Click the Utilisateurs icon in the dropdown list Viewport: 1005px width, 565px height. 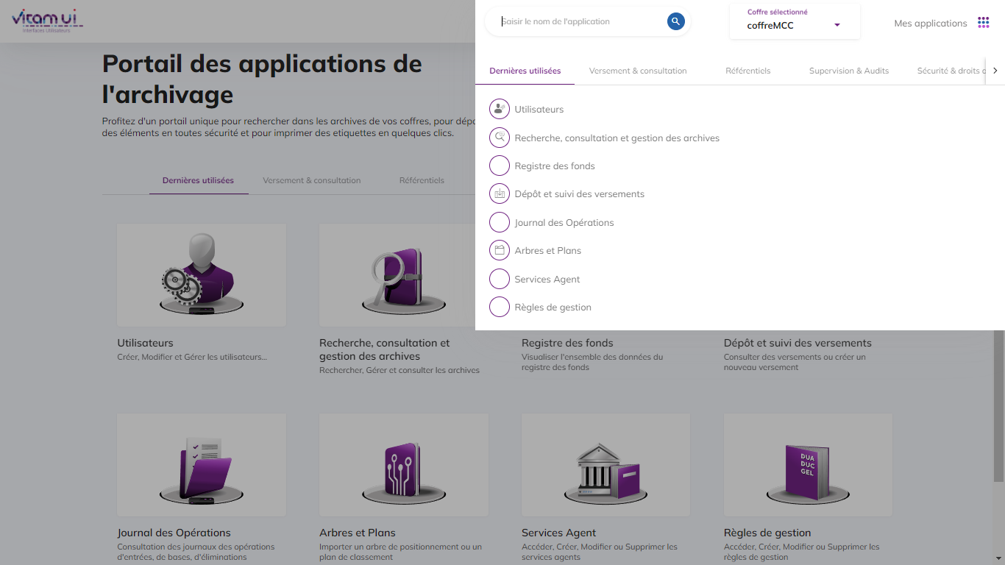click(500, 110)
